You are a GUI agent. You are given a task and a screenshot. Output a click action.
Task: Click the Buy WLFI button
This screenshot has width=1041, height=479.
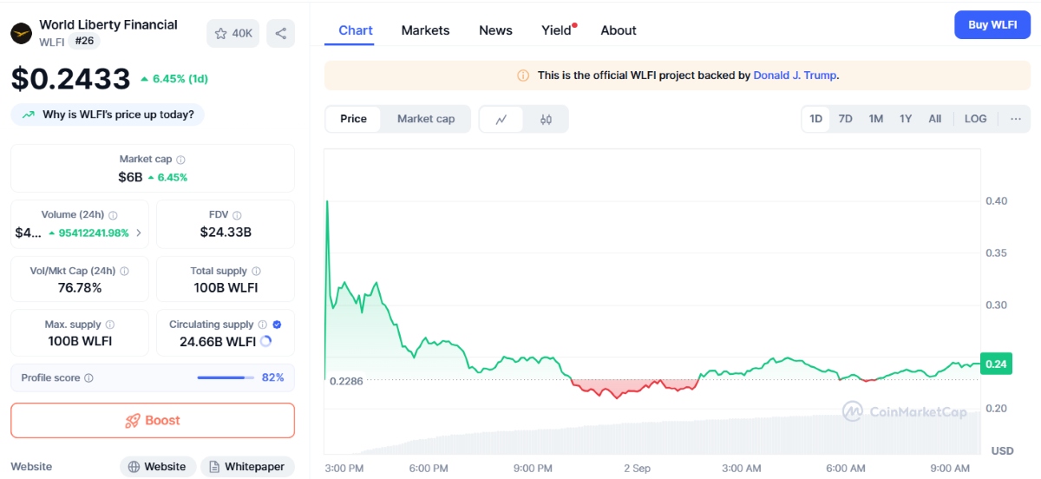[992, 25]
